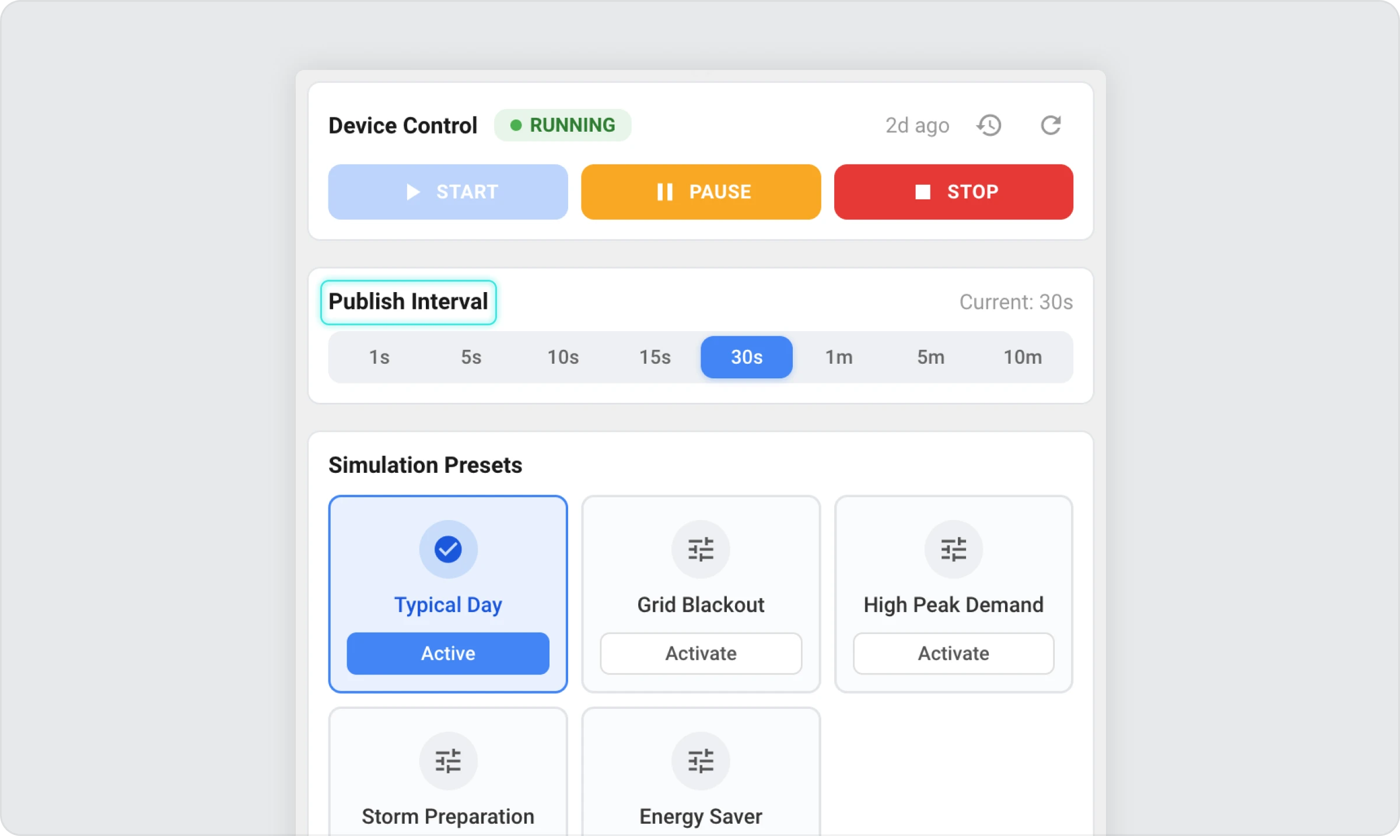Activate the Grid Blackout preset

pyautogui.click(x=701, y=654)
